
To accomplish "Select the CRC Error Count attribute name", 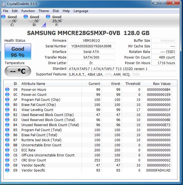I will [34, 160].
